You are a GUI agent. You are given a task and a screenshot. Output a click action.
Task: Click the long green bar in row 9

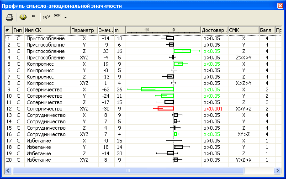[x=158, y=89]
